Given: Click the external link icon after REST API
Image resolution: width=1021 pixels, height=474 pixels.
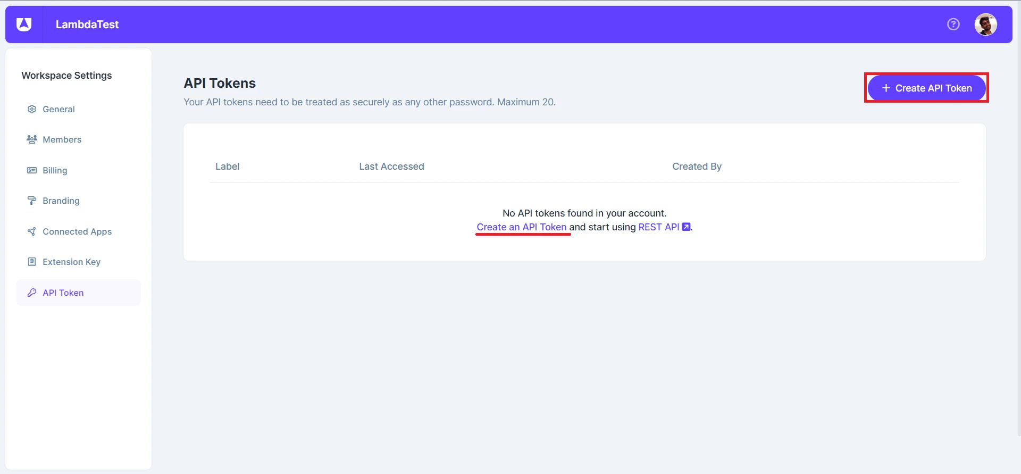Looking at the screenshot, I should click(x=686, y=227).
